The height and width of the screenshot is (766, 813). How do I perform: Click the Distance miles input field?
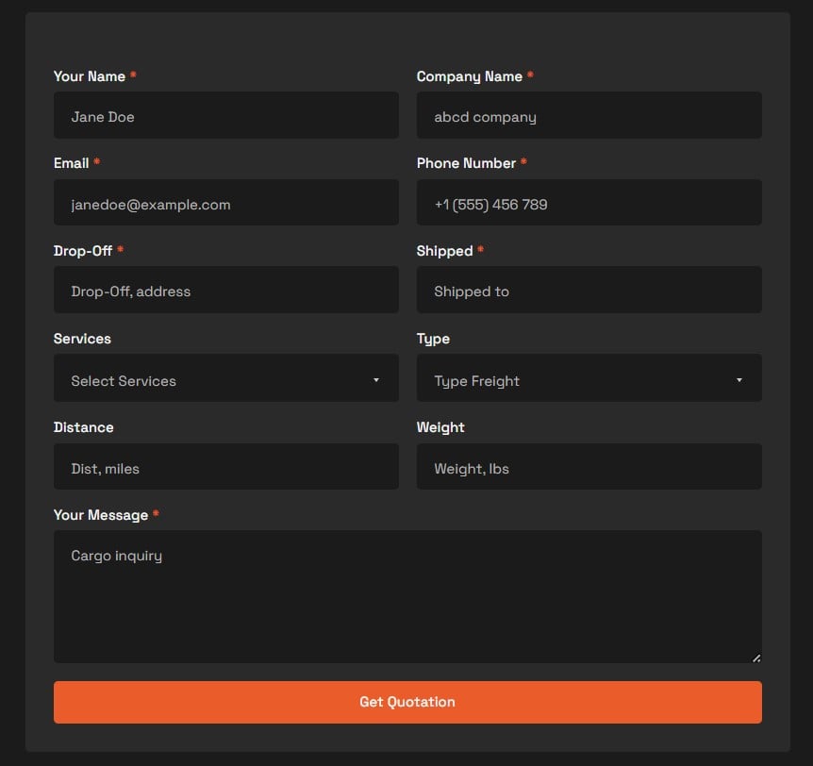click(x=226, y=466)
